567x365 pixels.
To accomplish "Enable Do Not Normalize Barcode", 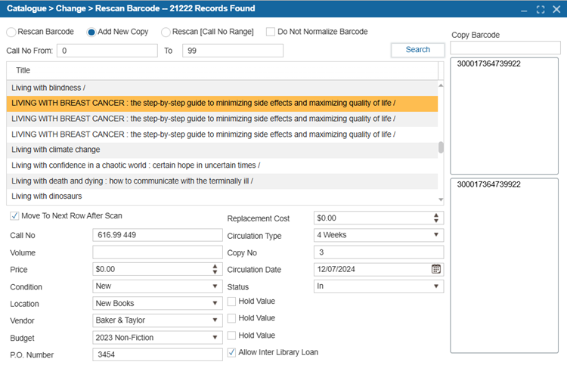I will pos(270,32).
